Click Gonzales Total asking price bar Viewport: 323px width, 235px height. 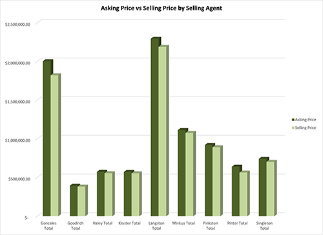click(x=47, y=139)
